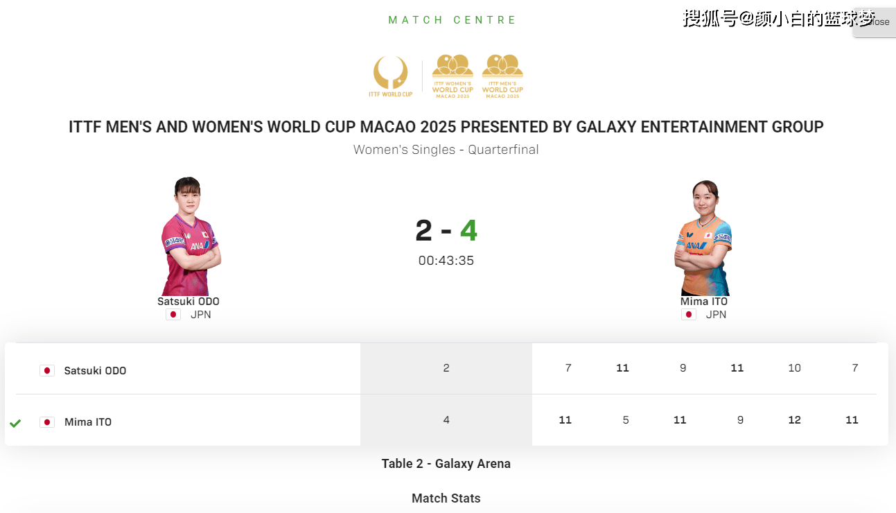The image size is (896, 513).
Task: Click flag icon in Mima ITO score row
Action: click(47, 422)
